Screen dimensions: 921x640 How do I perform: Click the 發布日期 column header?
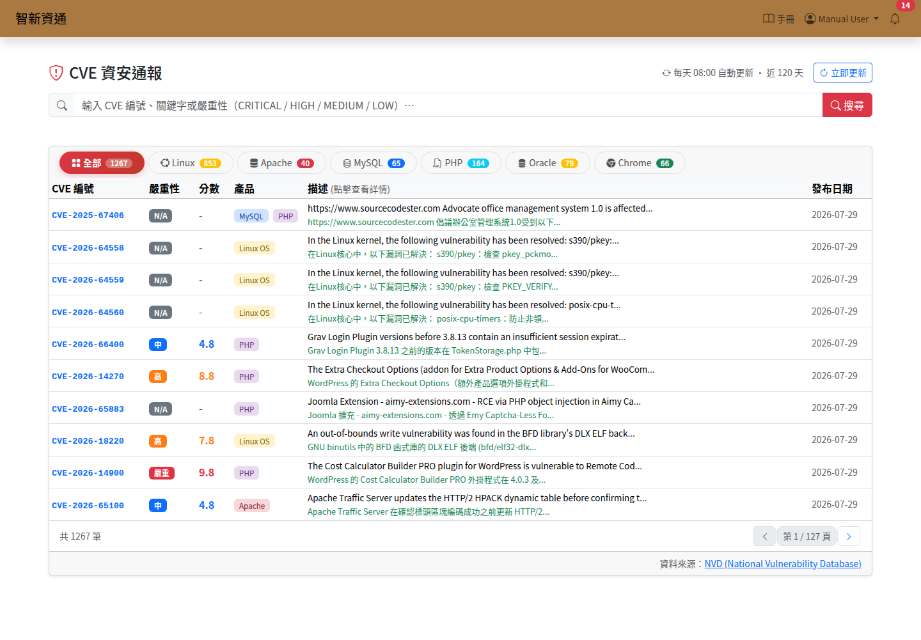pos(832,189)
